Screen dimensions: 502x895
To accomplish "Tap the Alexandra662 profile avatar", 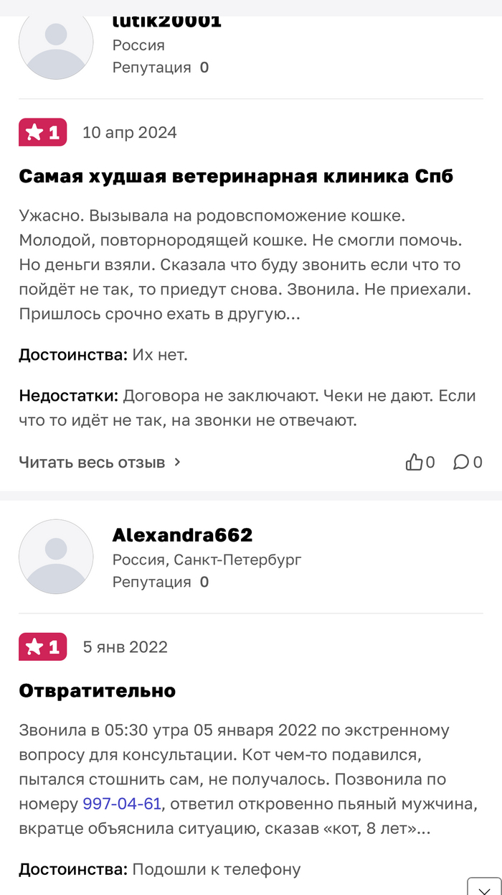I will pyautogui.click(x=56, y=557).
